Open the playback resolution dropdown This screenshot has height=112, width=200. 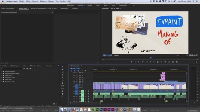point(180,55)
